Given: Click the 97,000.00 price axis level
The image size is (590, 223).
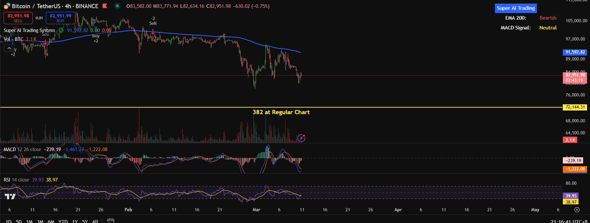Looking at the screenshot, I should click(x=575, y=39).
